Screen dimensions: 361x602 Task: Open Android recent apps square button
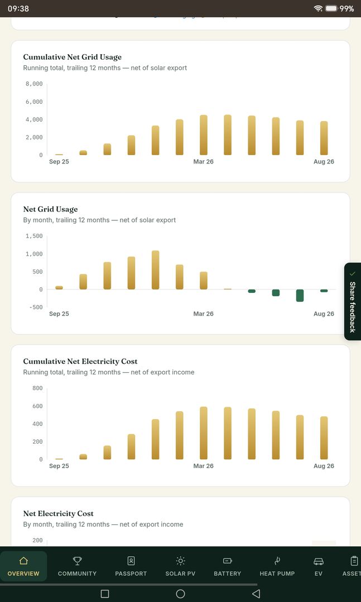pos(105,594)
